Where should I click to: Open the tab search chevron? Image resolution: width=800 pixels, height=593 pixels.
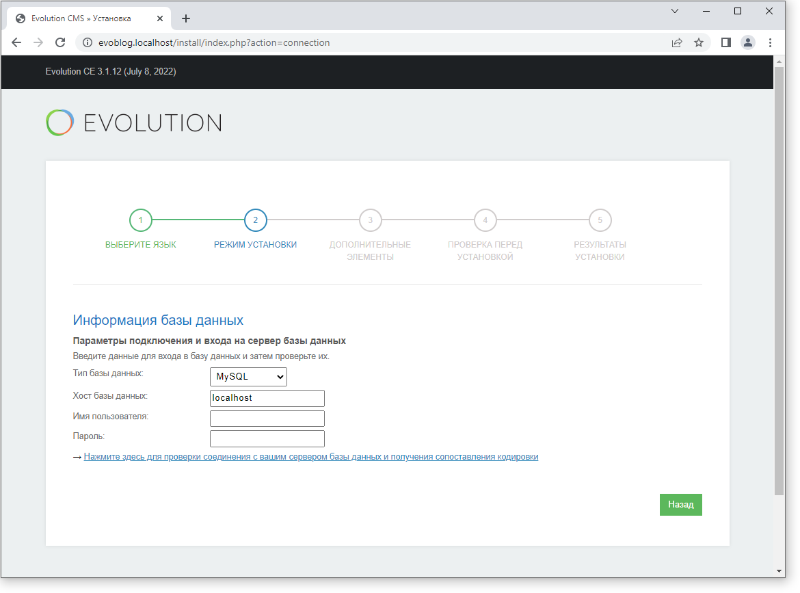pyautogui.click(x=675, y=11)
